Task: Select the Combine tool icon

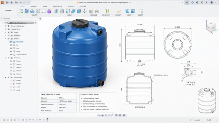Action: coord(73,11)
